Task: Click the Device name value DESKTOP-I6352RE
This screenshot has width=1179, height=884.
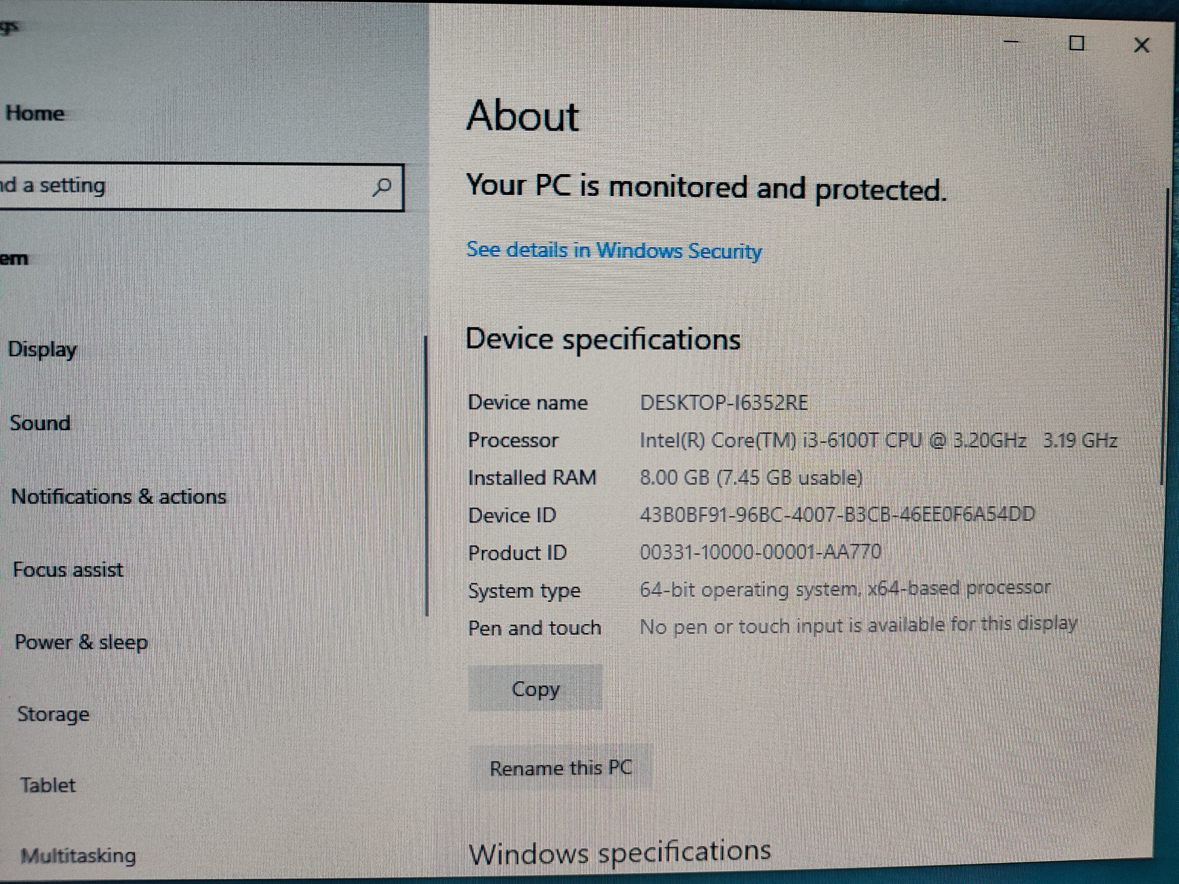Action: tap(724, 403)
